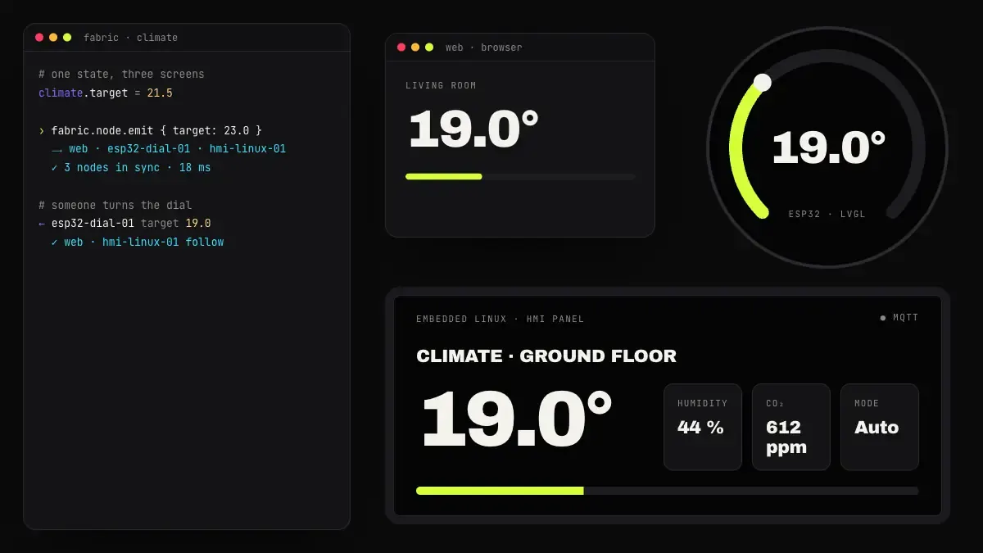Viewport: 983px width, 553px height.
Task: Click the checkmark before 'web · hmi-linux-01 follow'
Action: (x=55, y=243)
